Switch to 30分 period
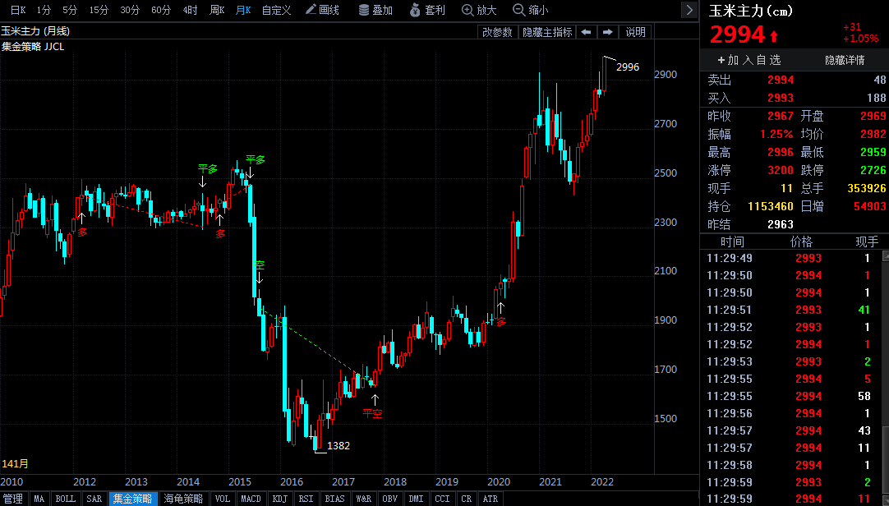Image resolution: width=889 pixels, height=506 pixels. (130, 10)
